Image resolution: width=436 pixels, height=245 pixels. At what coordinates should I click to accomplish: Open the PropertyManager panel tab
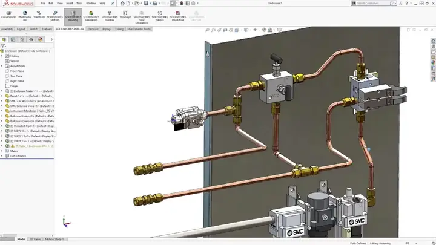click(x=13, y=39)
